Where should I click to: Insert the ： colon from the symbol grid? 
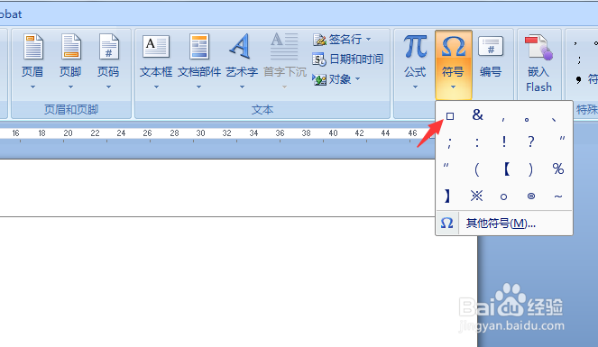click(x=477, y=143)
